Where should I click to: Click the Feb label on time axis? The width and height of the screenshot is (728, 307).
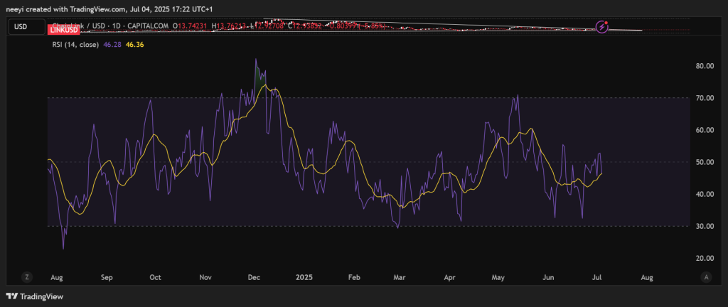(354, 278)
